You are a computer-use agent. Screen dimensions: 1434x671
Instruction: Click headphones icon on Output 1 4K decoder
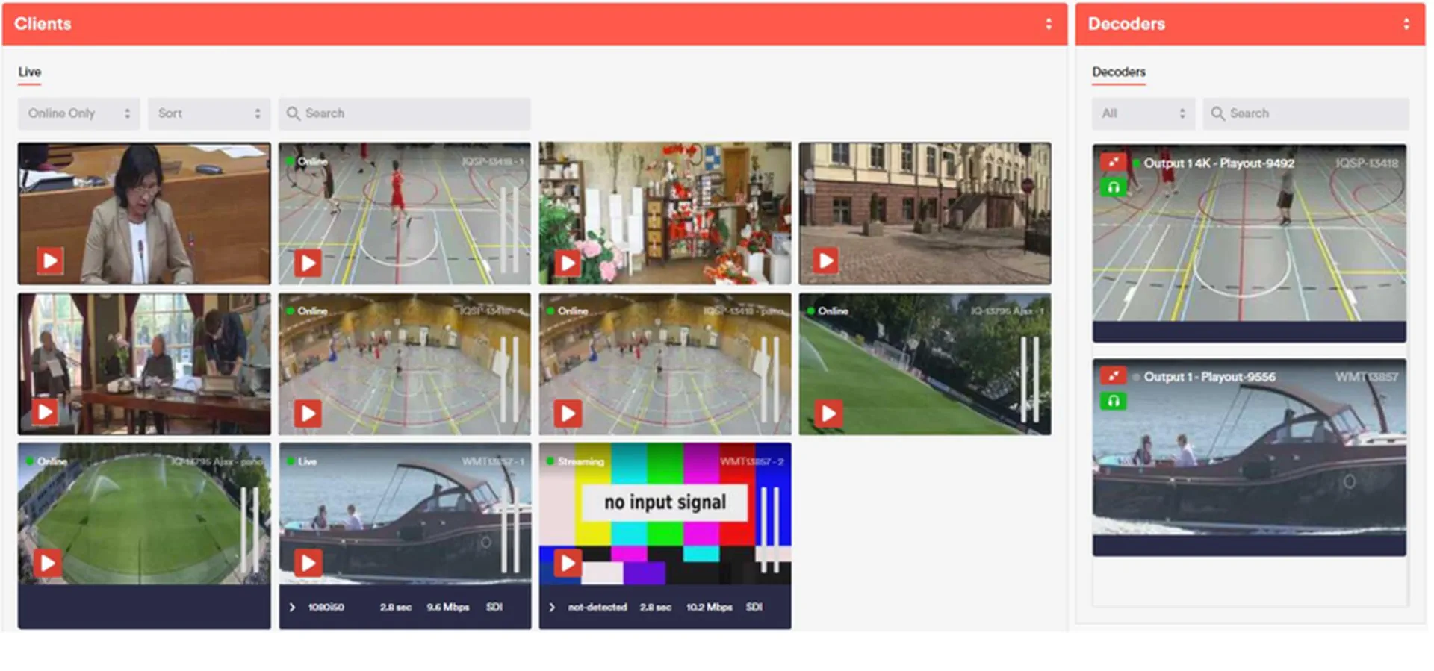(x=1113, y=187)
